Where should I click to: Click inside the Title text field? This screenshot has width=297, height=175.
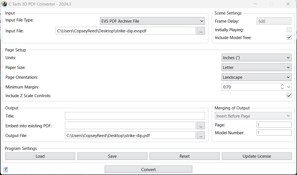(x=135, y=116)
